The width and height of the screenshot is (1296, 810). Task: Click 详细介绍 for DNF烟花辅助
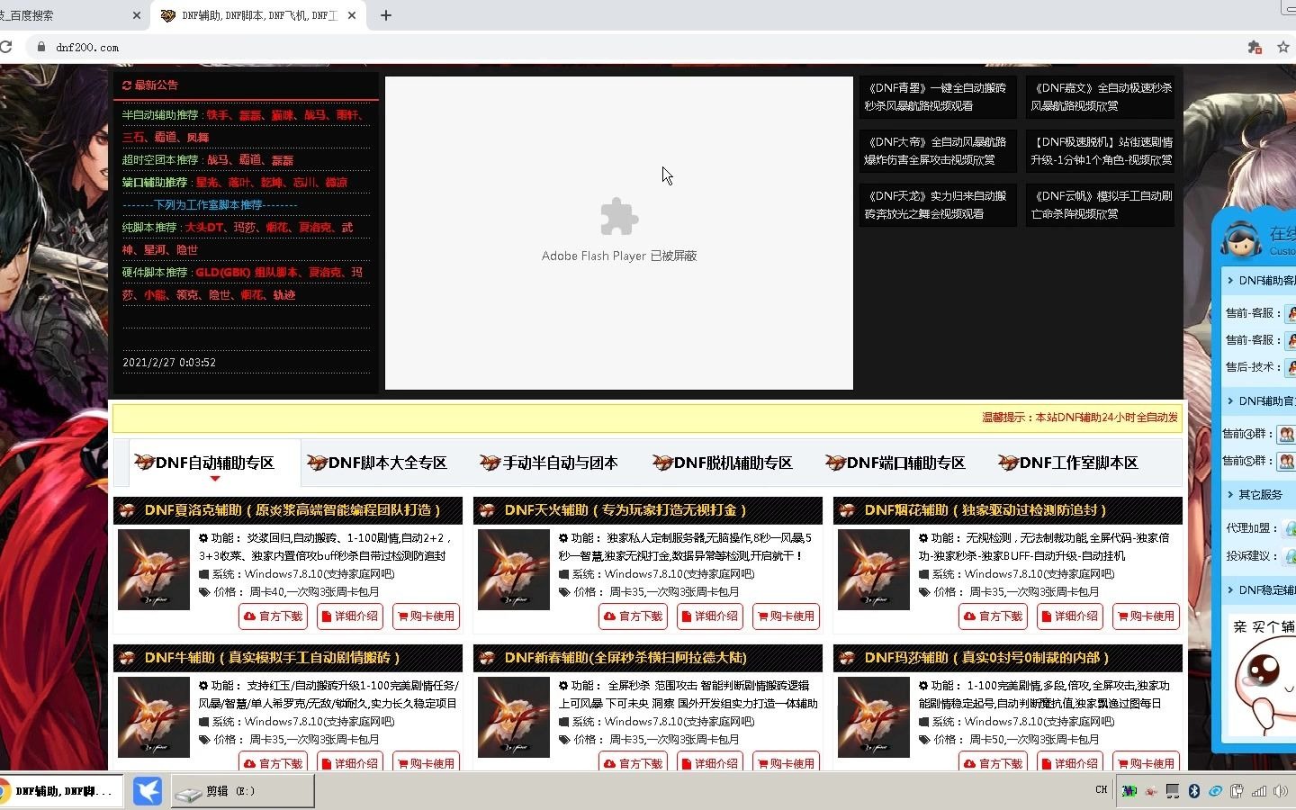[1069, 616]
